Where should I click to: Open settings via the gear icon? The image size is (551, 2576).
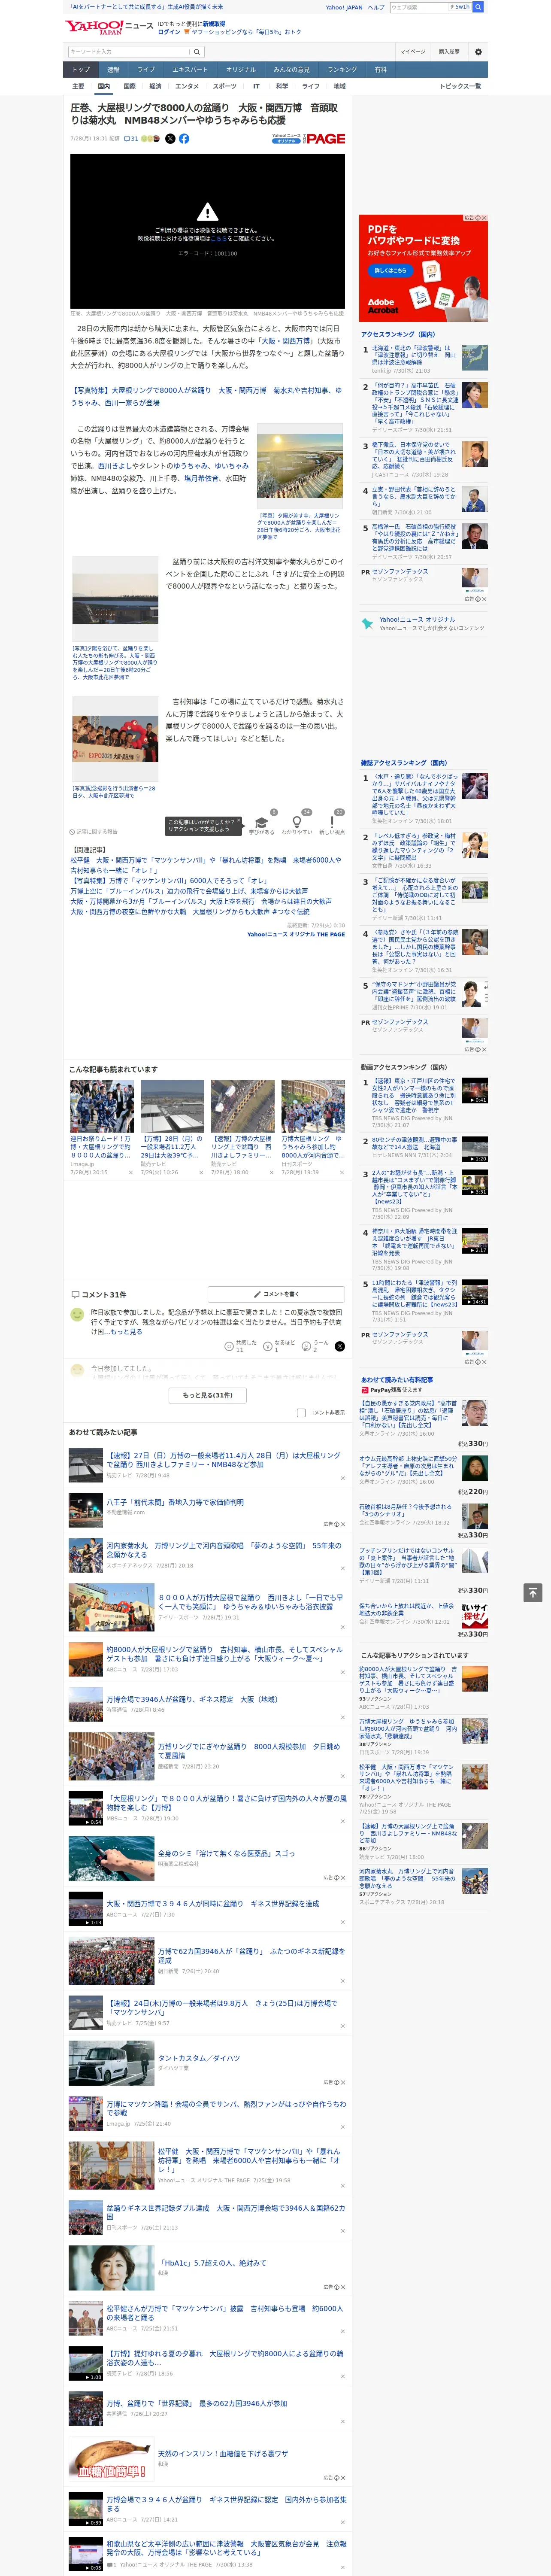pyautogui.click(x=478, y=52)
